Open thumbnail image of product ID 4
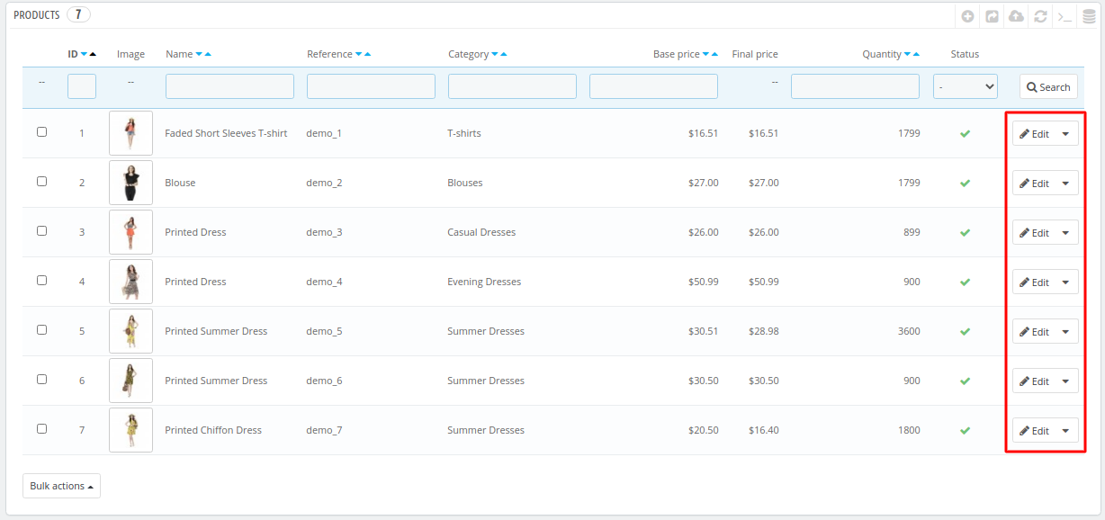 point(130,282)
